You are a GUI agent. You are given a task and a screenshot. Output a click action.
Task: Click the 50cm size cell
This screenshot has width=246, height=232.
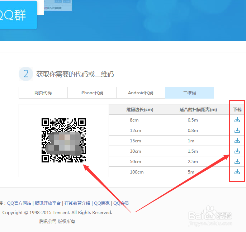pos(138,162)
